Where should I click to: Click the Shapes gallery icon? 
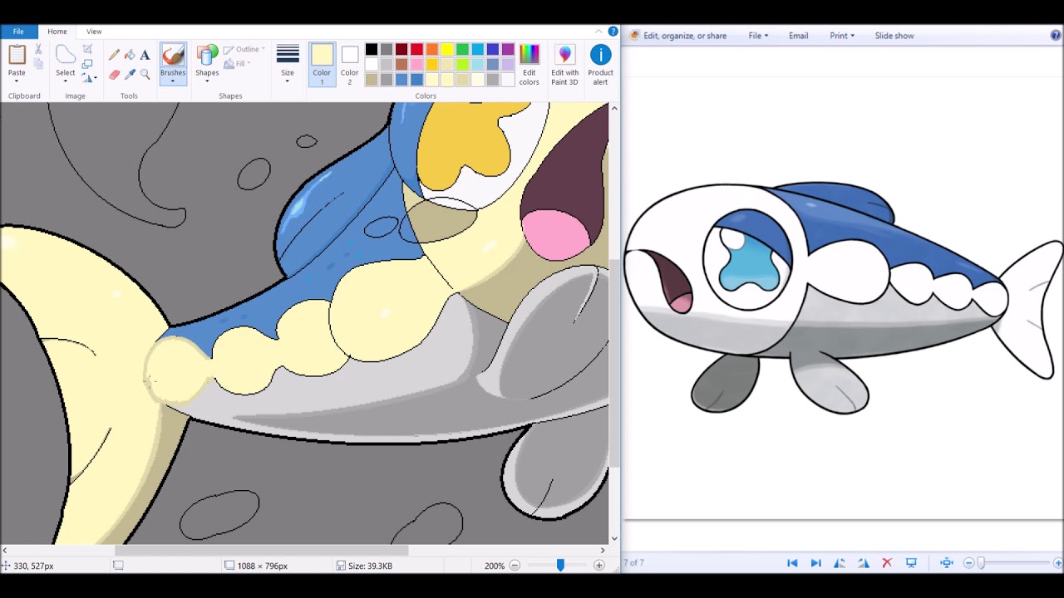pos(207,55)
